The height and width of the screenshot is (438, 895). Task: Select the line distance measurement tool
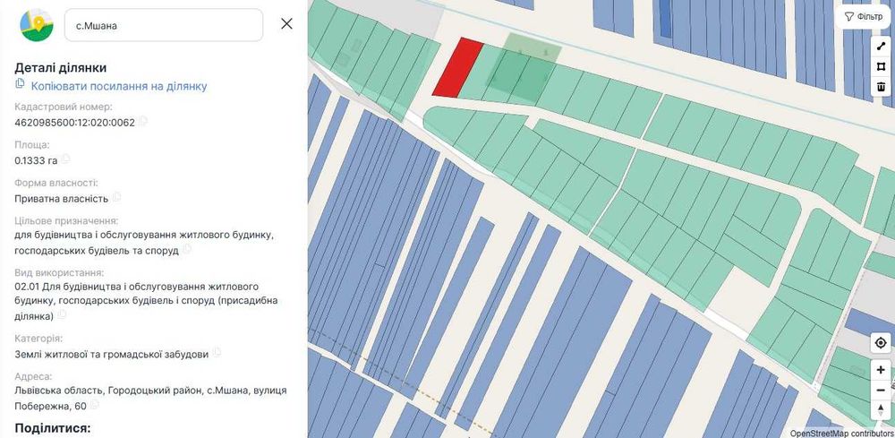(881, 46)
